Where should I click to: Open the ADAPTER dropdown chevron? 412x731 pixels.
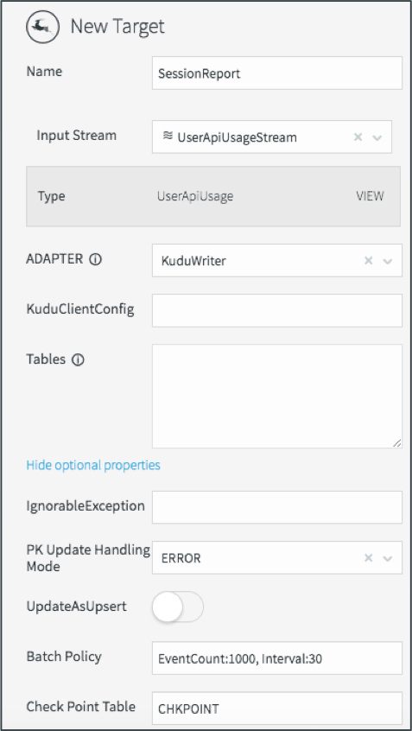click(x=387, y=261)
